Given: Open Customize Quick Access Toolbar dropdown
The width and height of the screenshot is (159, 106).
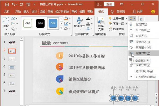Looking at the screenshot, I should (x=34, y=5).
